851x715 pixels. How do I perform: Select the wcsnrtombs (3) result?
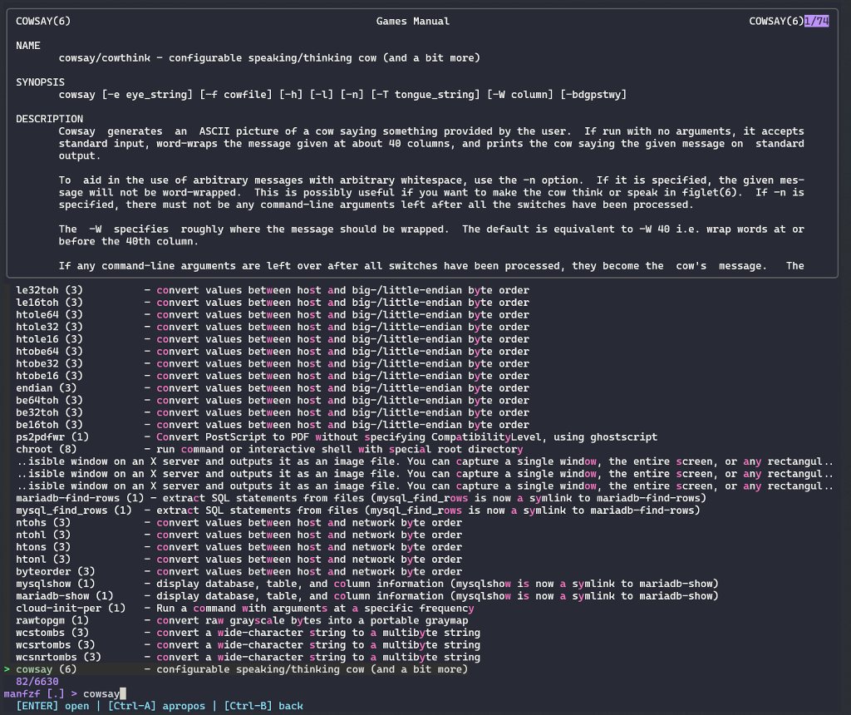coord(248,657)
